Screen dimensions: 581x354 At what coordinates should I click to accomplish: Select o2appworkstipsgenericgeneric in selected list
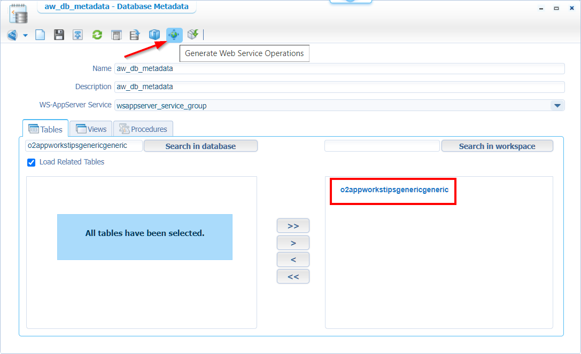394,190
